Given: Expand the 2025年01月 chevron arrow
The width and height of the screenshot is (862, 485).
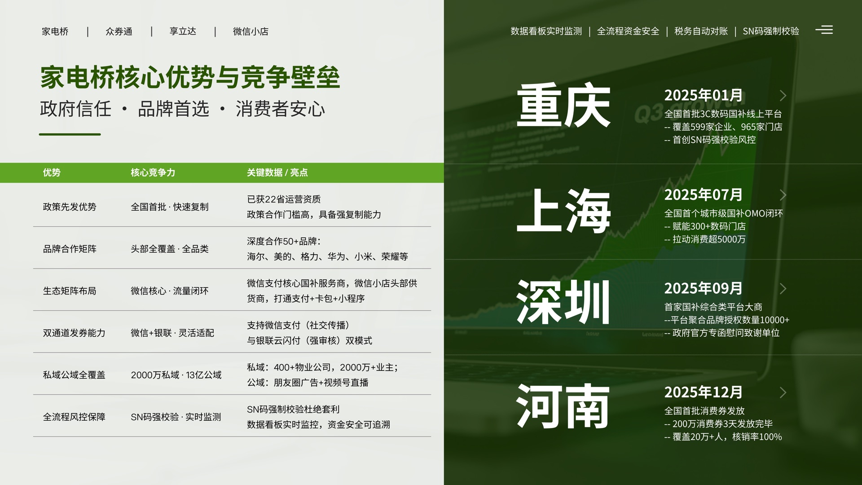Looking at the screenshot, I should [x=783, y=96].
